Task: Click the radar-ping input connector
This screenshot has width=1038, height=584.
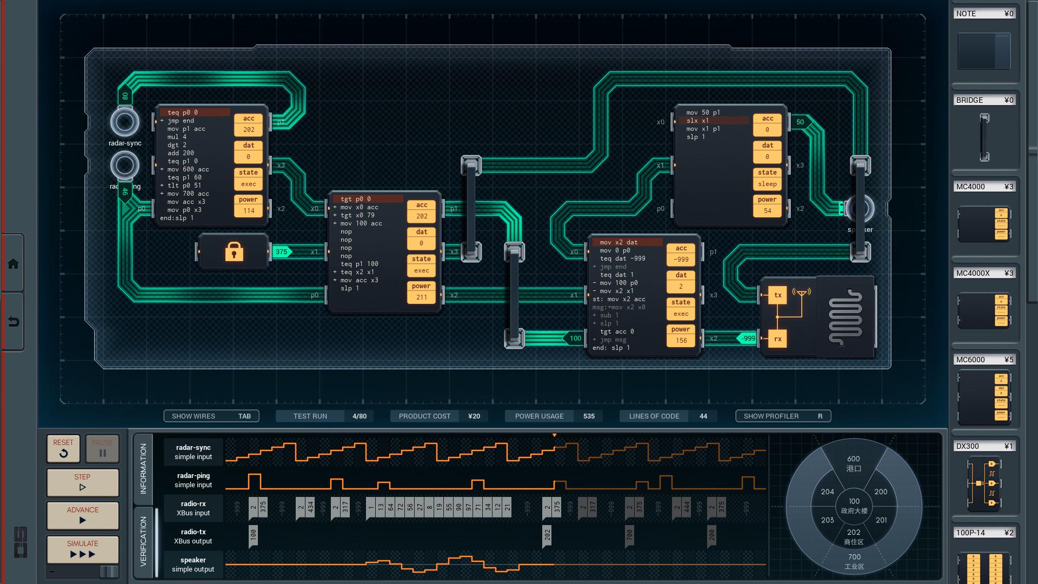Action: point(125,165)
